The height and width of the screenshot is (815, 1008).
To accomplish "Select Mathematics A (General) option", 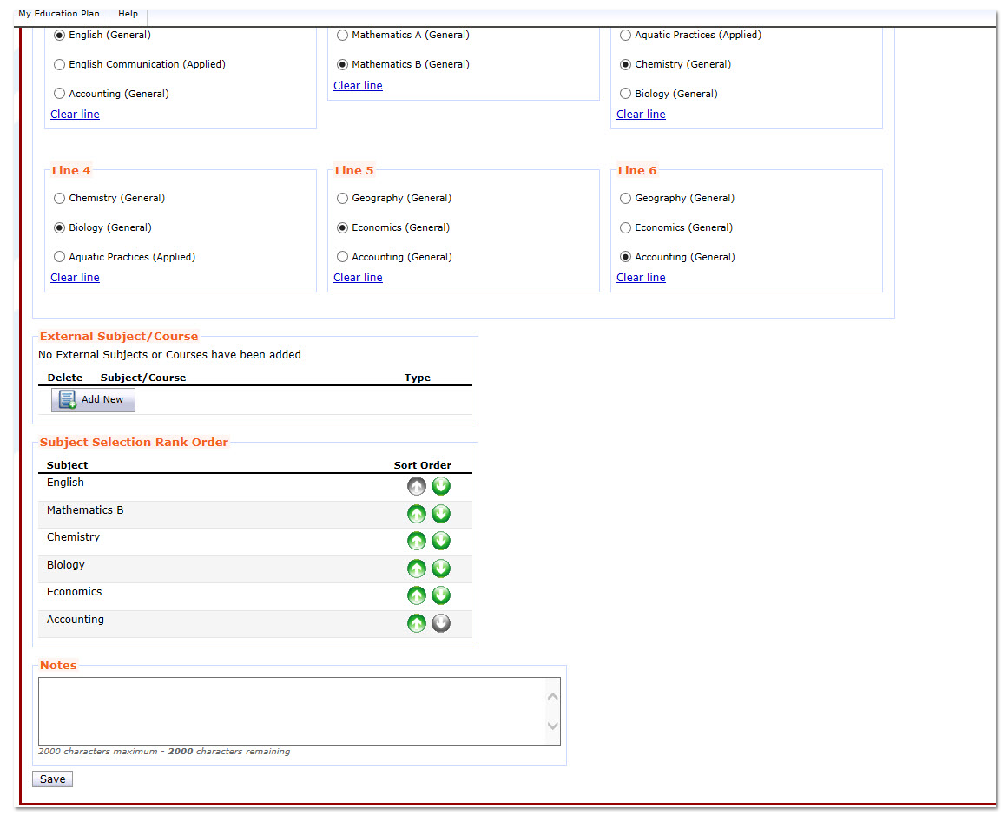I will click(x=343, y=35).
